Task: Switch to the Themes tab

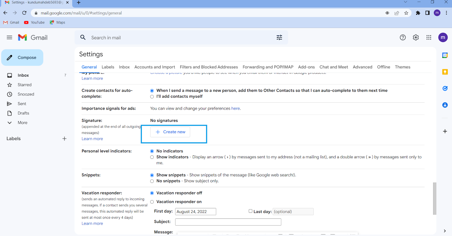Action: tap(403, 67)
